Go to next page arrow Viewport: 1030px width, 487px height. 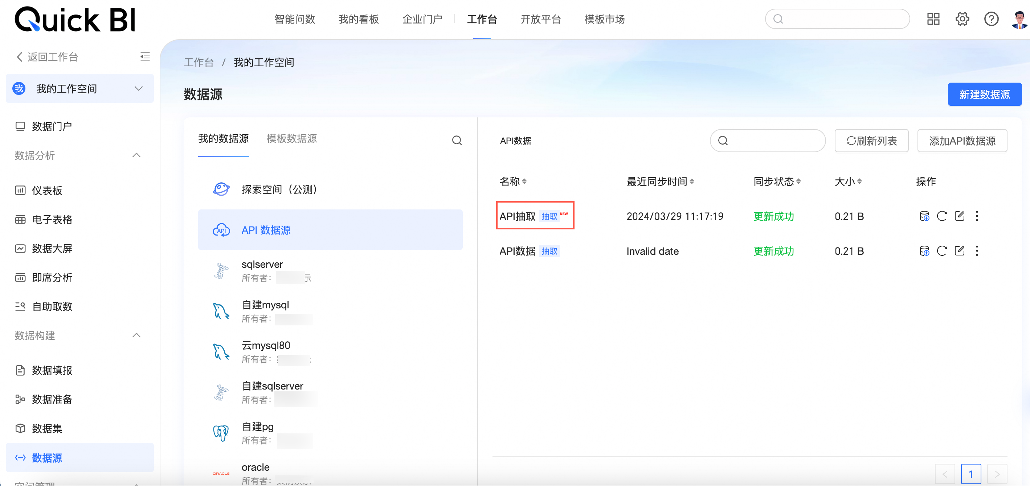tap(997, 474)
